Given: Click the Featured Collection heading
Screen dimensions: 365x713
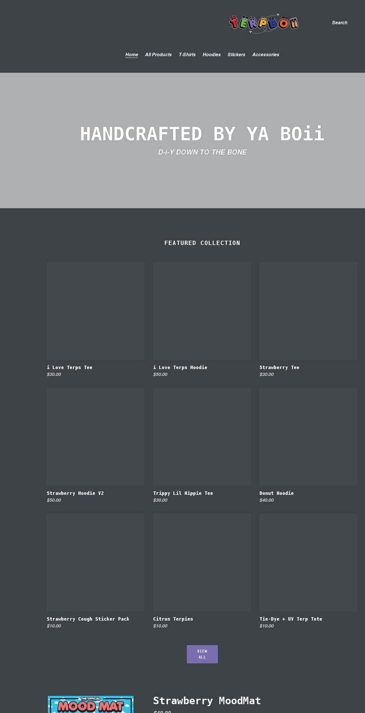Looking at the screenshot, I should [202, 243].
